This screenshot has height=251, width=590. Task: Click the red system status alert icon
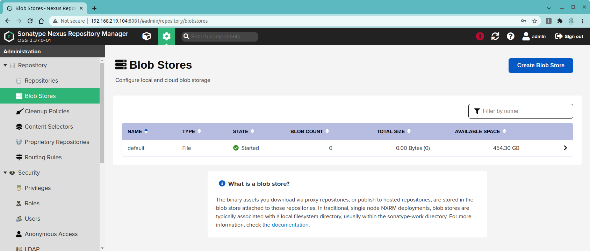pos(480,36)
